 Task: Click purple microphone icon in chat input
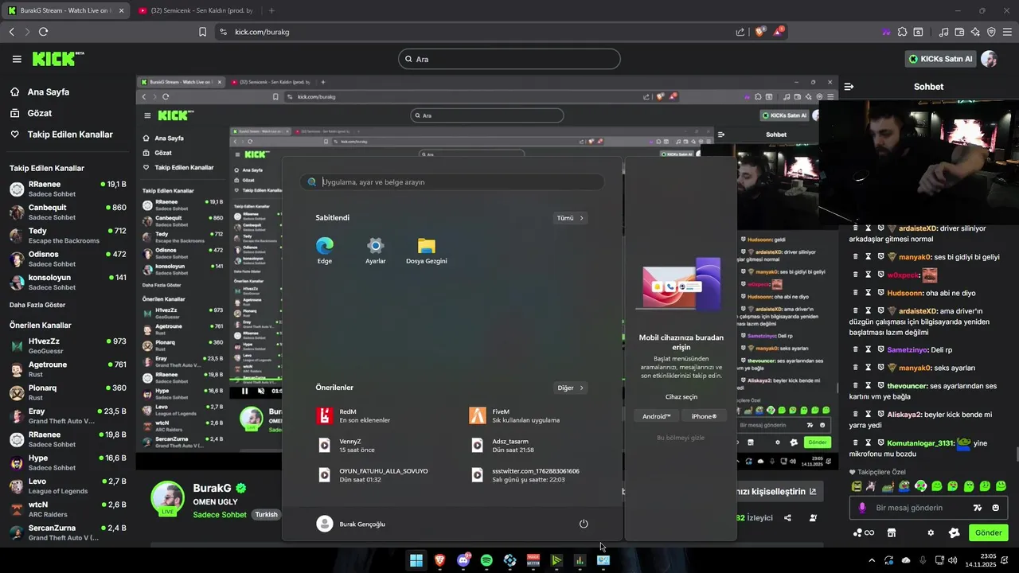click(862, 508)
